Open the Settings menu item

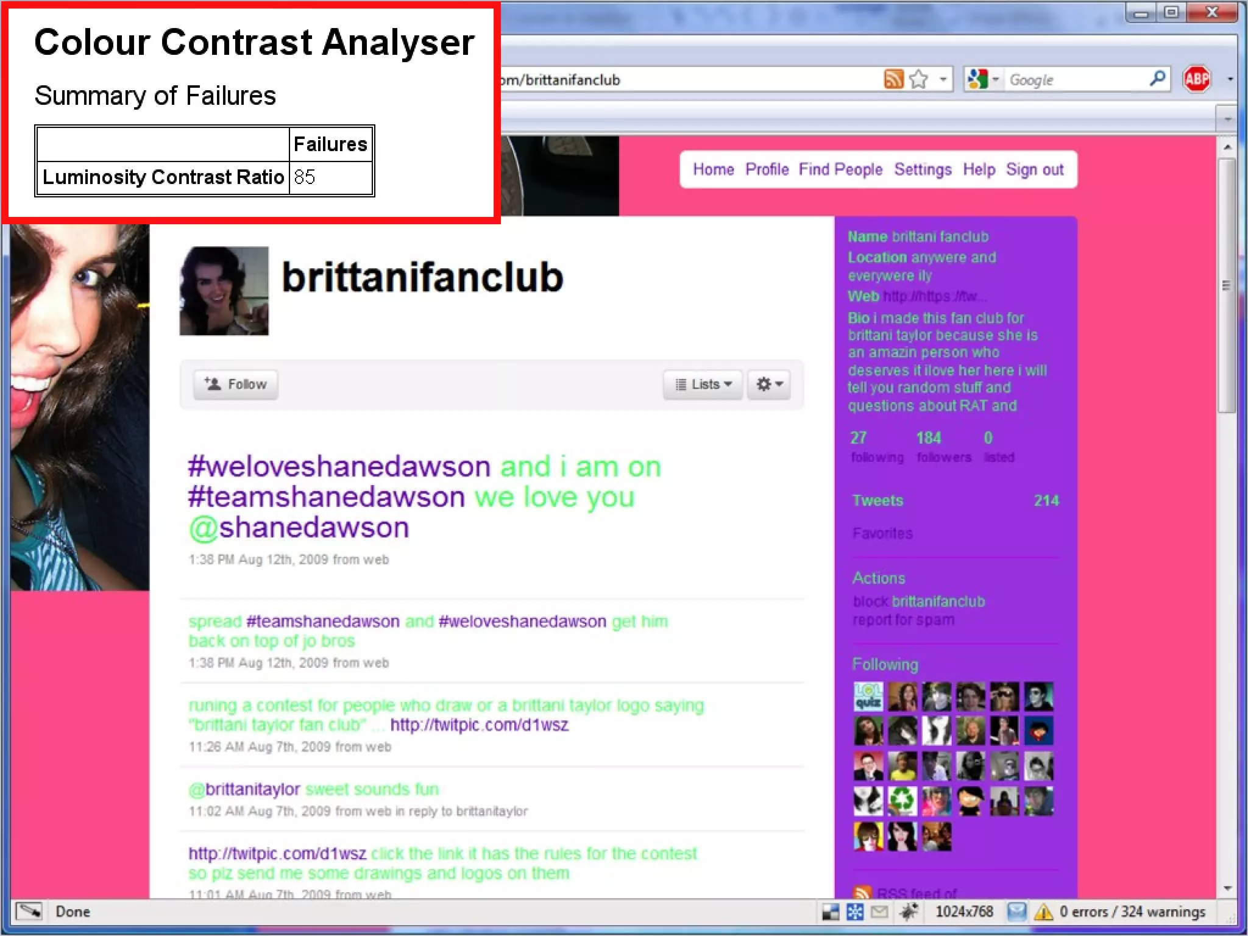pos(923,169)
